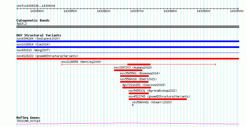
Task: Select the RefSeq Genes track title
Action: tap(28, 118)
